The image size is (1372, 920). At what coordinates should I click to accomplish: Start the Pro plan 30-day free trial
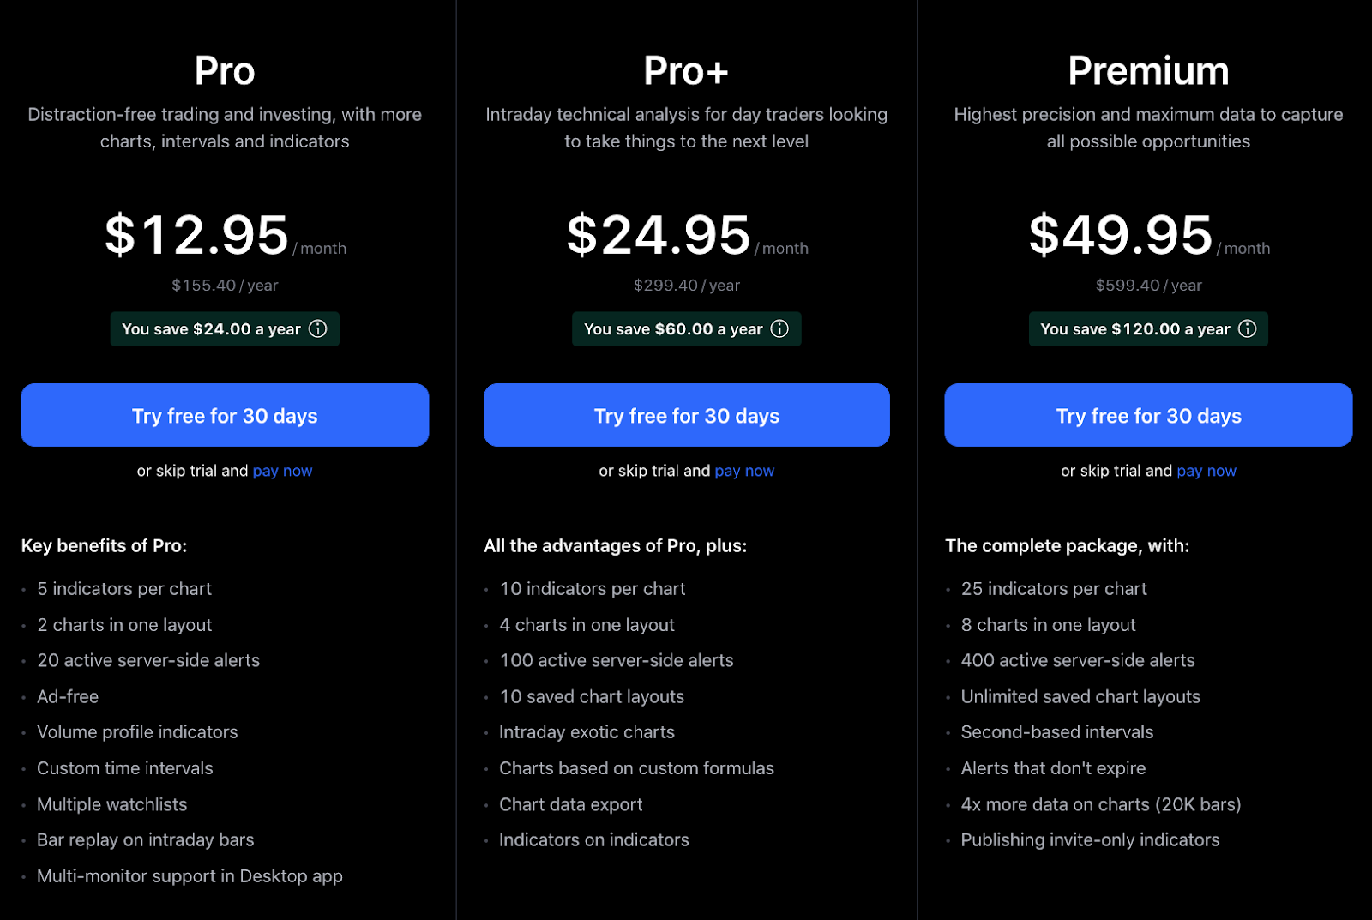pyautogui.click(x=225, y=415)
